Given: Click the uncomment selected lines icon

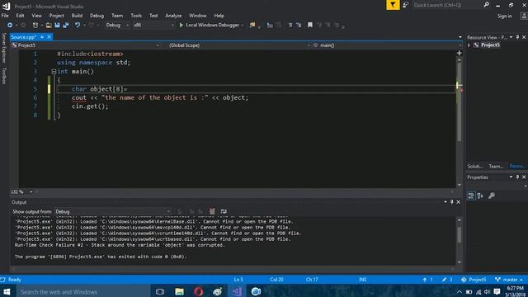Looking at the screenshot, I should (x=299, y=25).
